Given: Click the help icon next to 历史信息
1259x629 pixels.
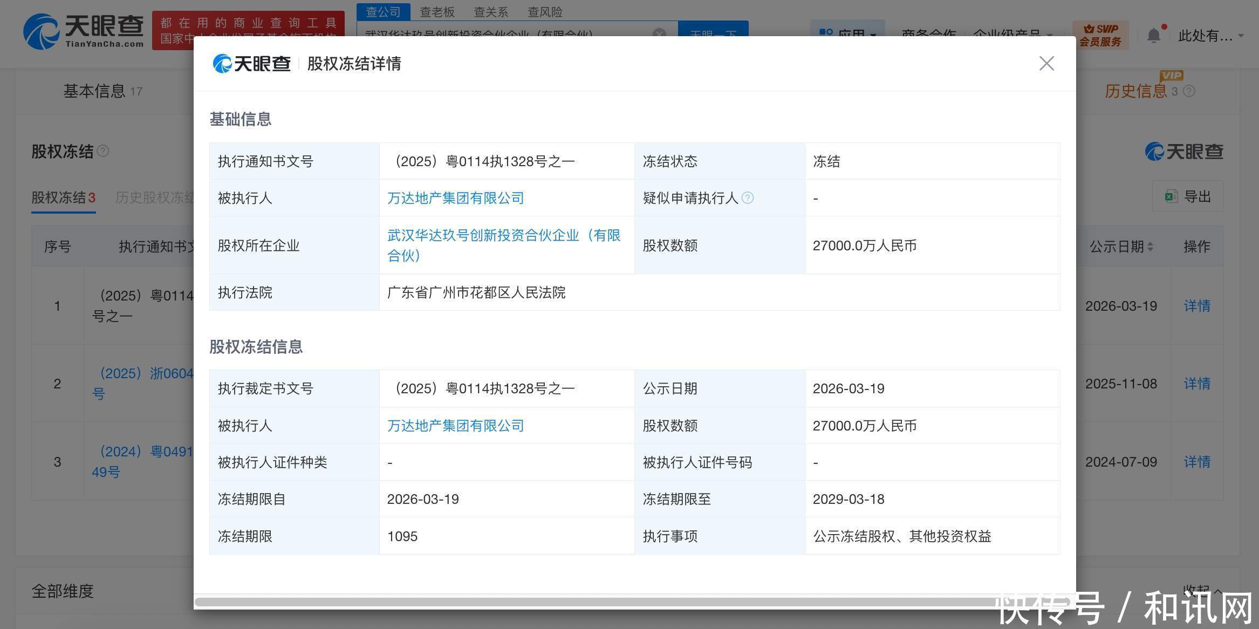Looking at the screenshot, I should 1189,91.
